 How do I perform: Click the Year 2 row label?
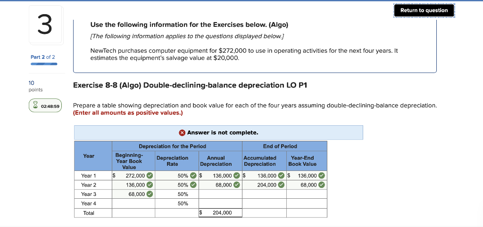coord(88,185)
